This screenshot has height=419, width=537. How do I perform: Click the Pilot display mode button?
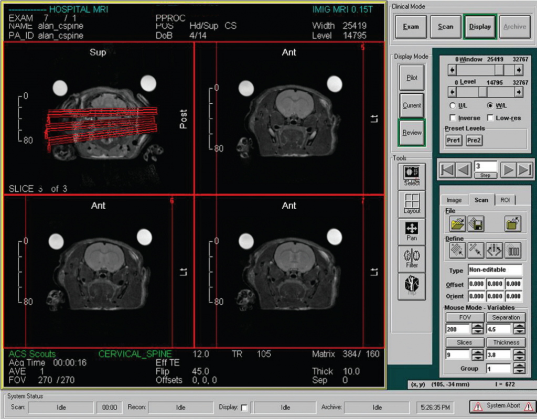pyautogui.click(x=412, y=77)
